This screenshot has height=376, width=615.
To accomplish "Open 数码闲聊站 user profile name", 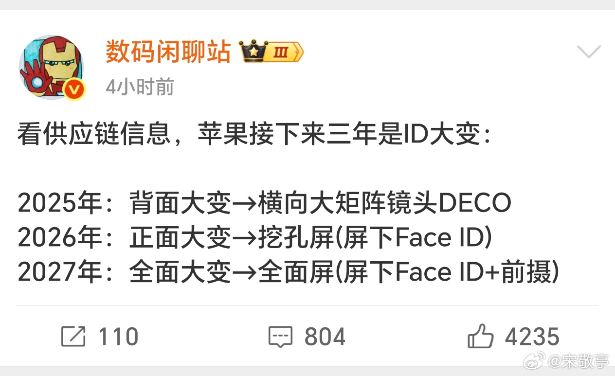I will point(168,52).
